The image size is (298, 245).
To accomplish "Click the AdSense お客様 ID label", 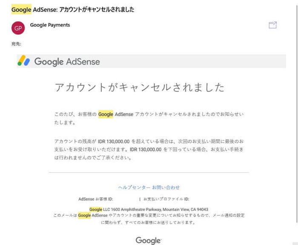I will [x=96, y=199].
